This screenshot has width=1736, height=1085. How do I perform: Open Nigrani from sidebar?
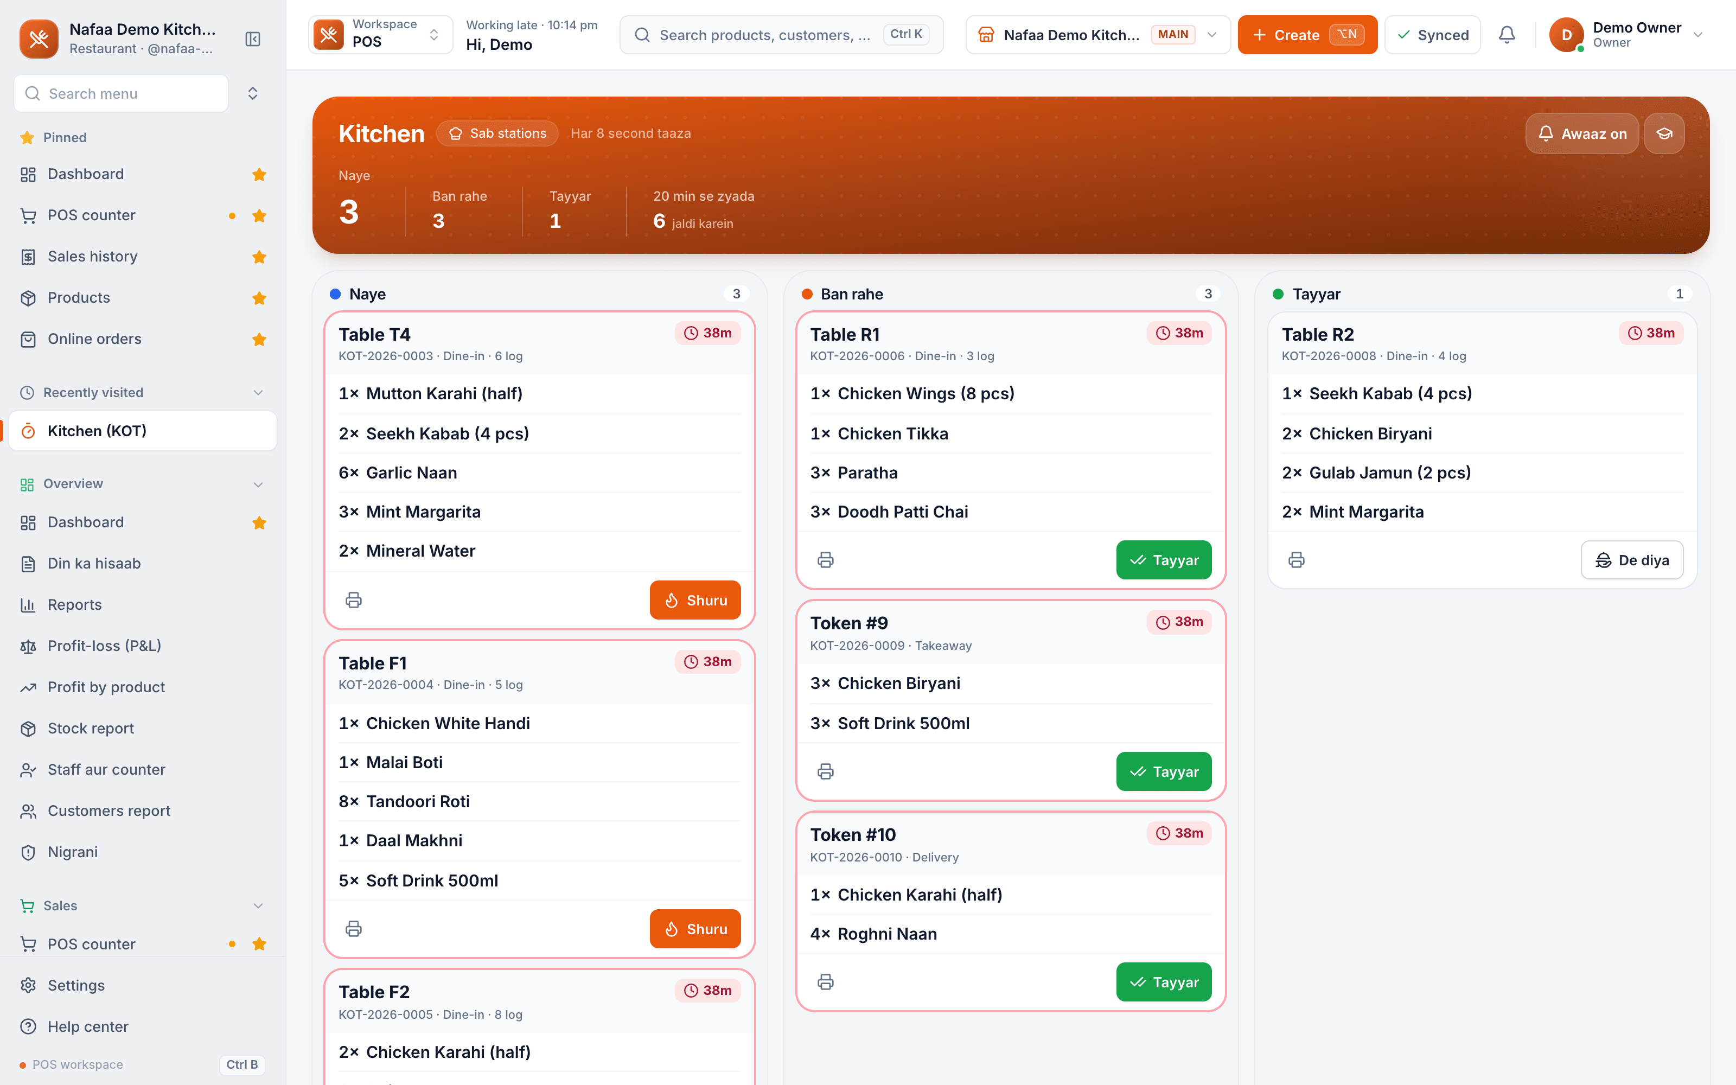pos(142,852)
